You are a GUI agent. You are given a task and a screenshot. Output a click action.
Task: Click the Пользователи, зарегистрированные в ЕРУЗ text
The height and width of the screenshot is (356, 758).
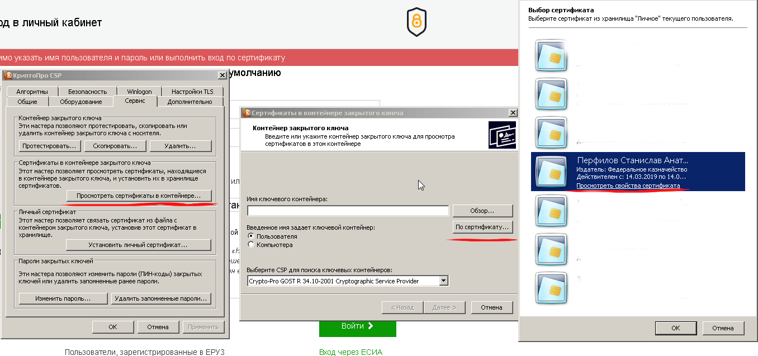coord(144,352)
